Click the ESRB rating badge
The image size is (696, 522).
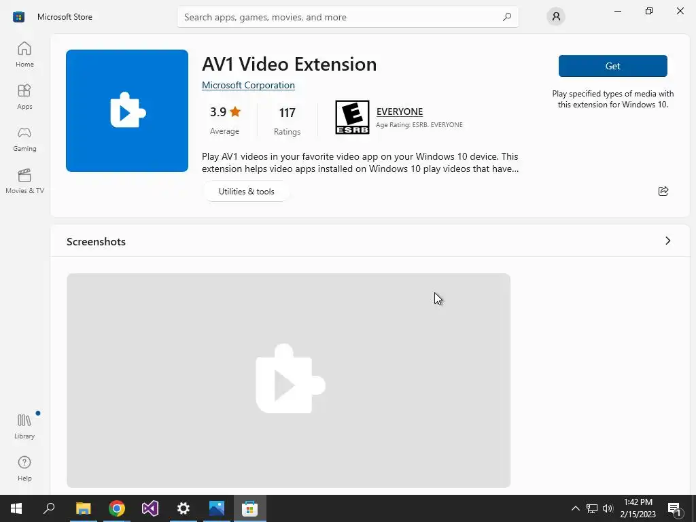click(352, 117)
